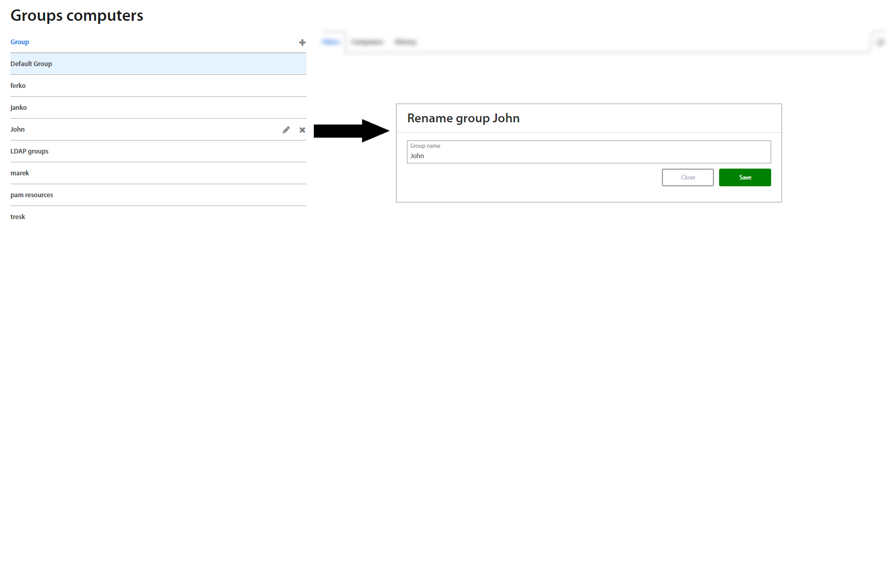
Task: Click the pencil icon to rename John
Action: coord(286,130)
